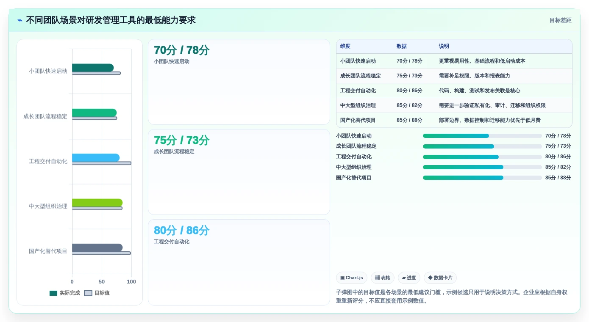
Task: Toggle the 实际完成 legend entry
Action: tap(65, 293)
